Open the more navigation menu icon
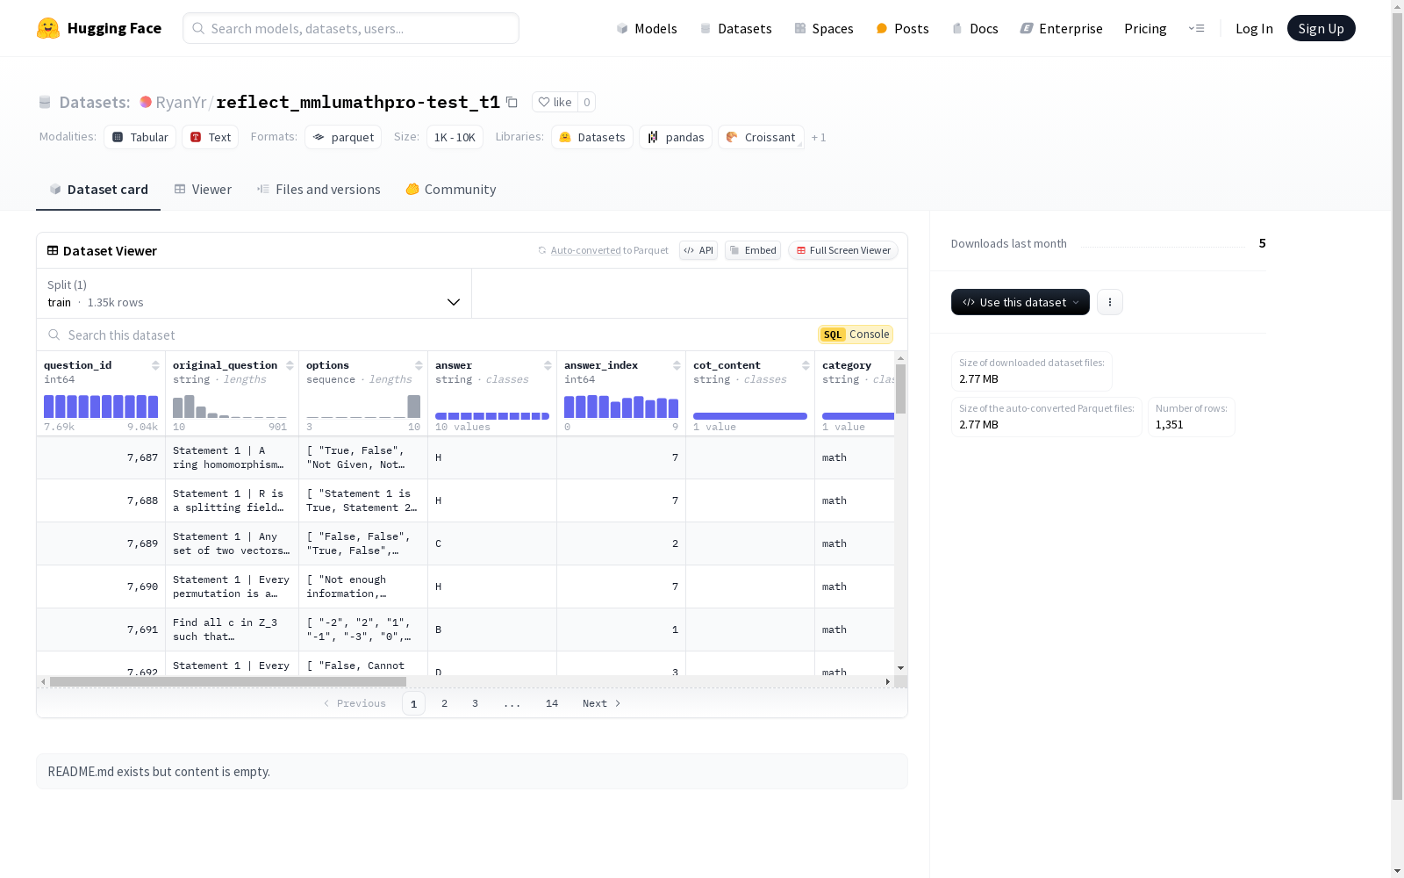The height and width of the screenshot is (878, 1404). tap(1196, 28)
